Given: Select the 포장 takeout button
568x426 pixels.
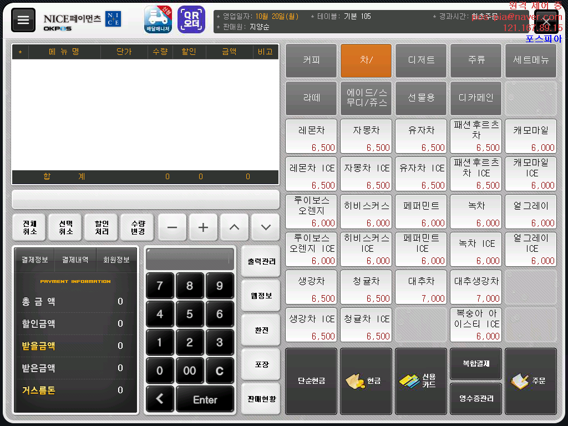Looking at the screenshot, I should pos(261,364).
